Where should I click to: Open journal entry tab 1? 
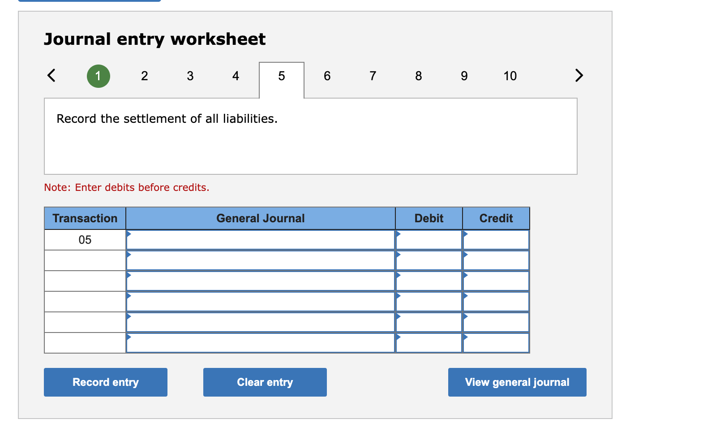99,76
